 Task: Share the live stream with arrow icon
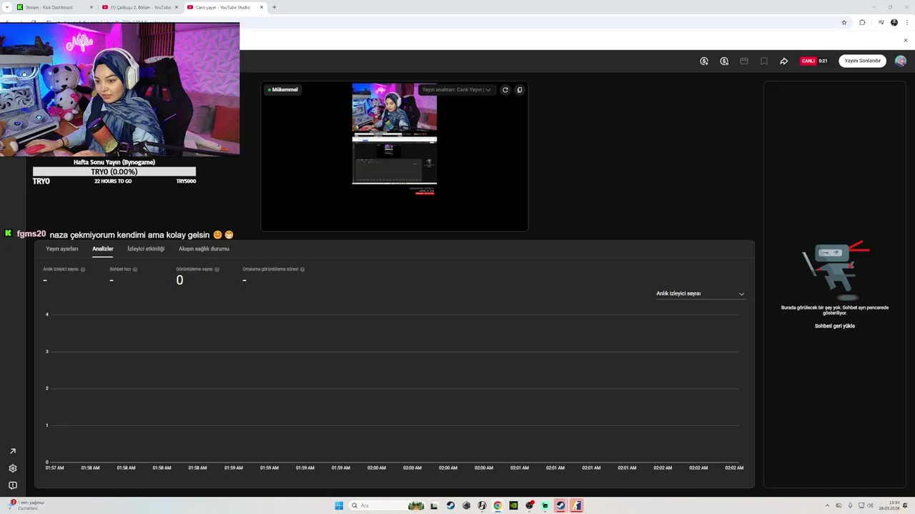(784, 61)
